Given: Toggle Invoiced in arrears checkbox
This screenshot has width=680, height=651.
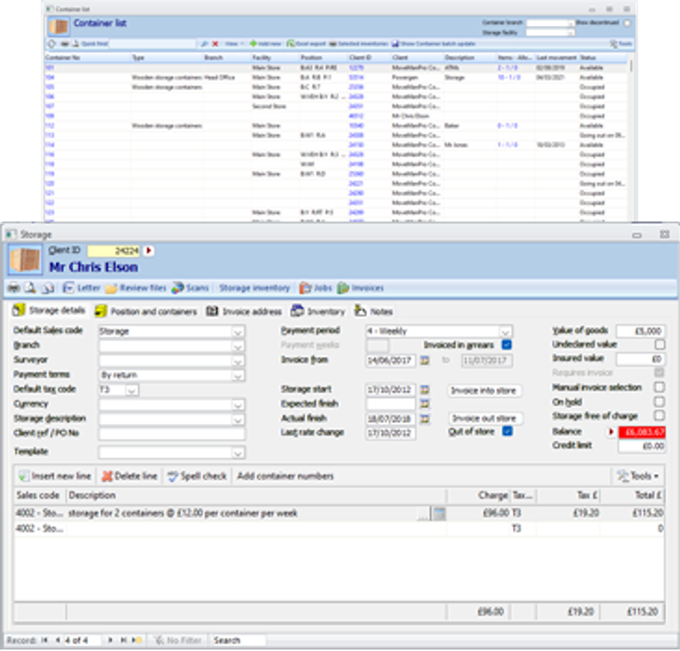Looking at the screenshot, I should pyautogui.click(x=507, y=345).
